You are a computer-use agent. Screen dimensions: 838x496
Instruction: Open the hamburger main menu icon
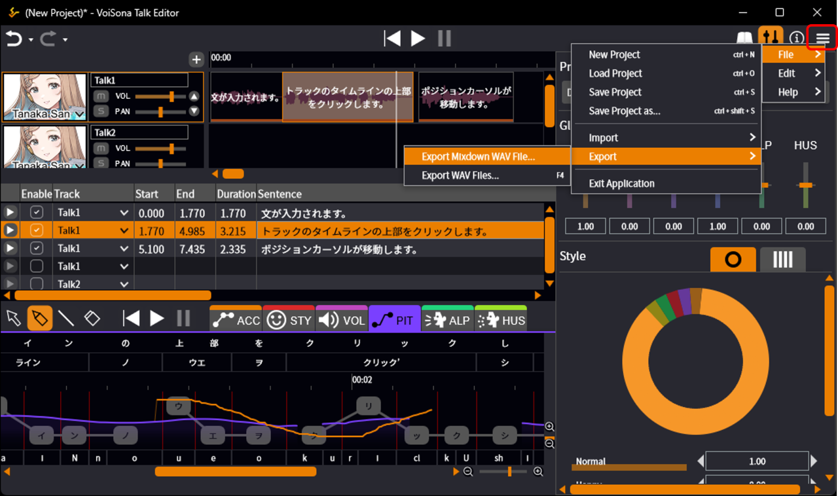point(822,39)
